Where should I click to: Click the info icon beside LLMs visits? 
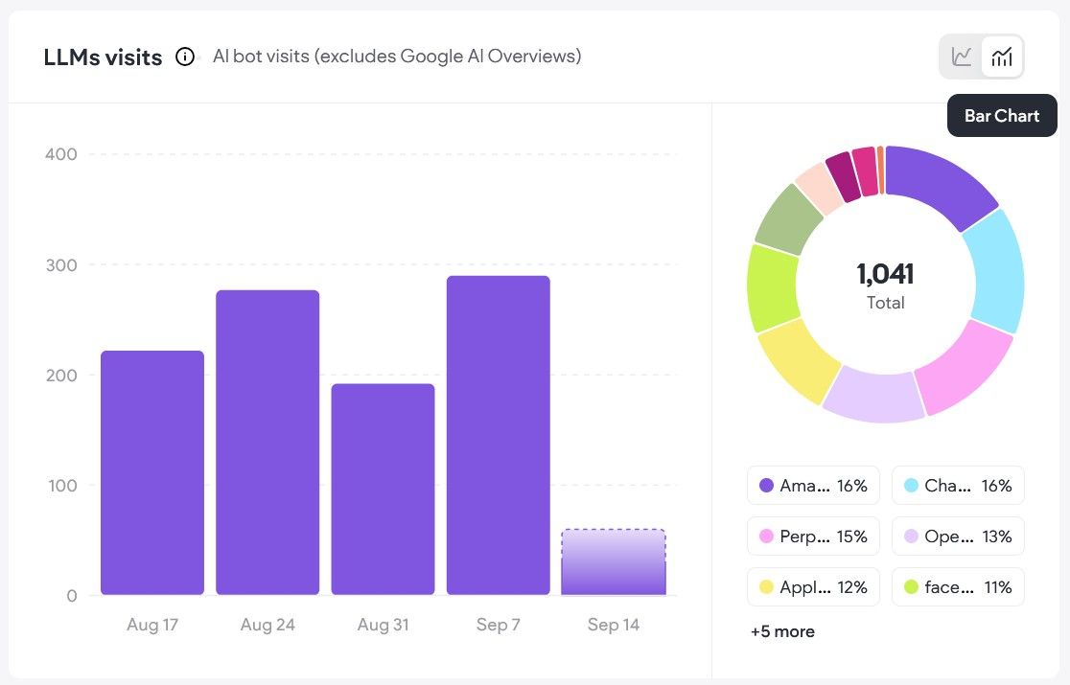185,57
